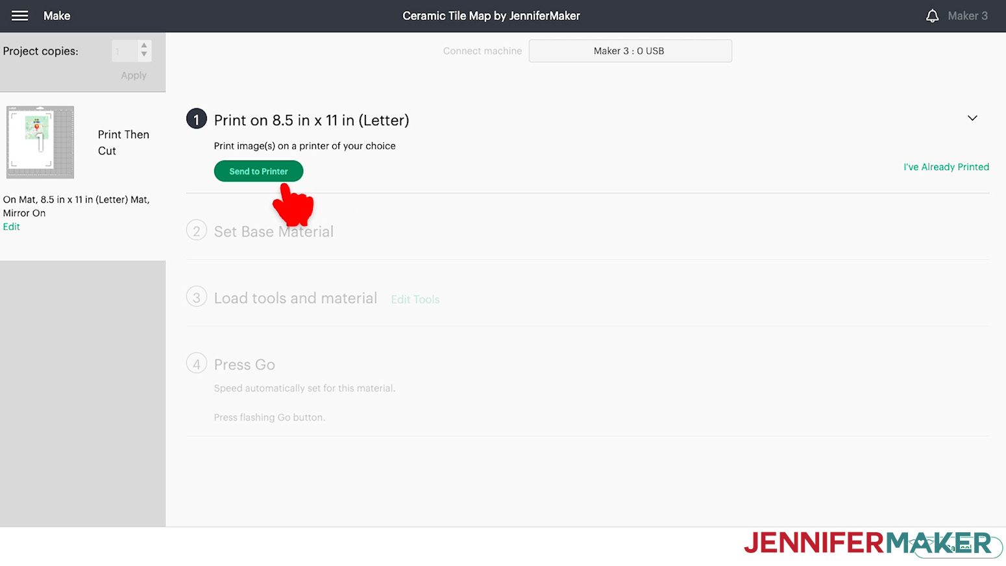
Task: Click the mat description text On Mat, 8.5 in x 11 in
Action: [x=77, y=206]
